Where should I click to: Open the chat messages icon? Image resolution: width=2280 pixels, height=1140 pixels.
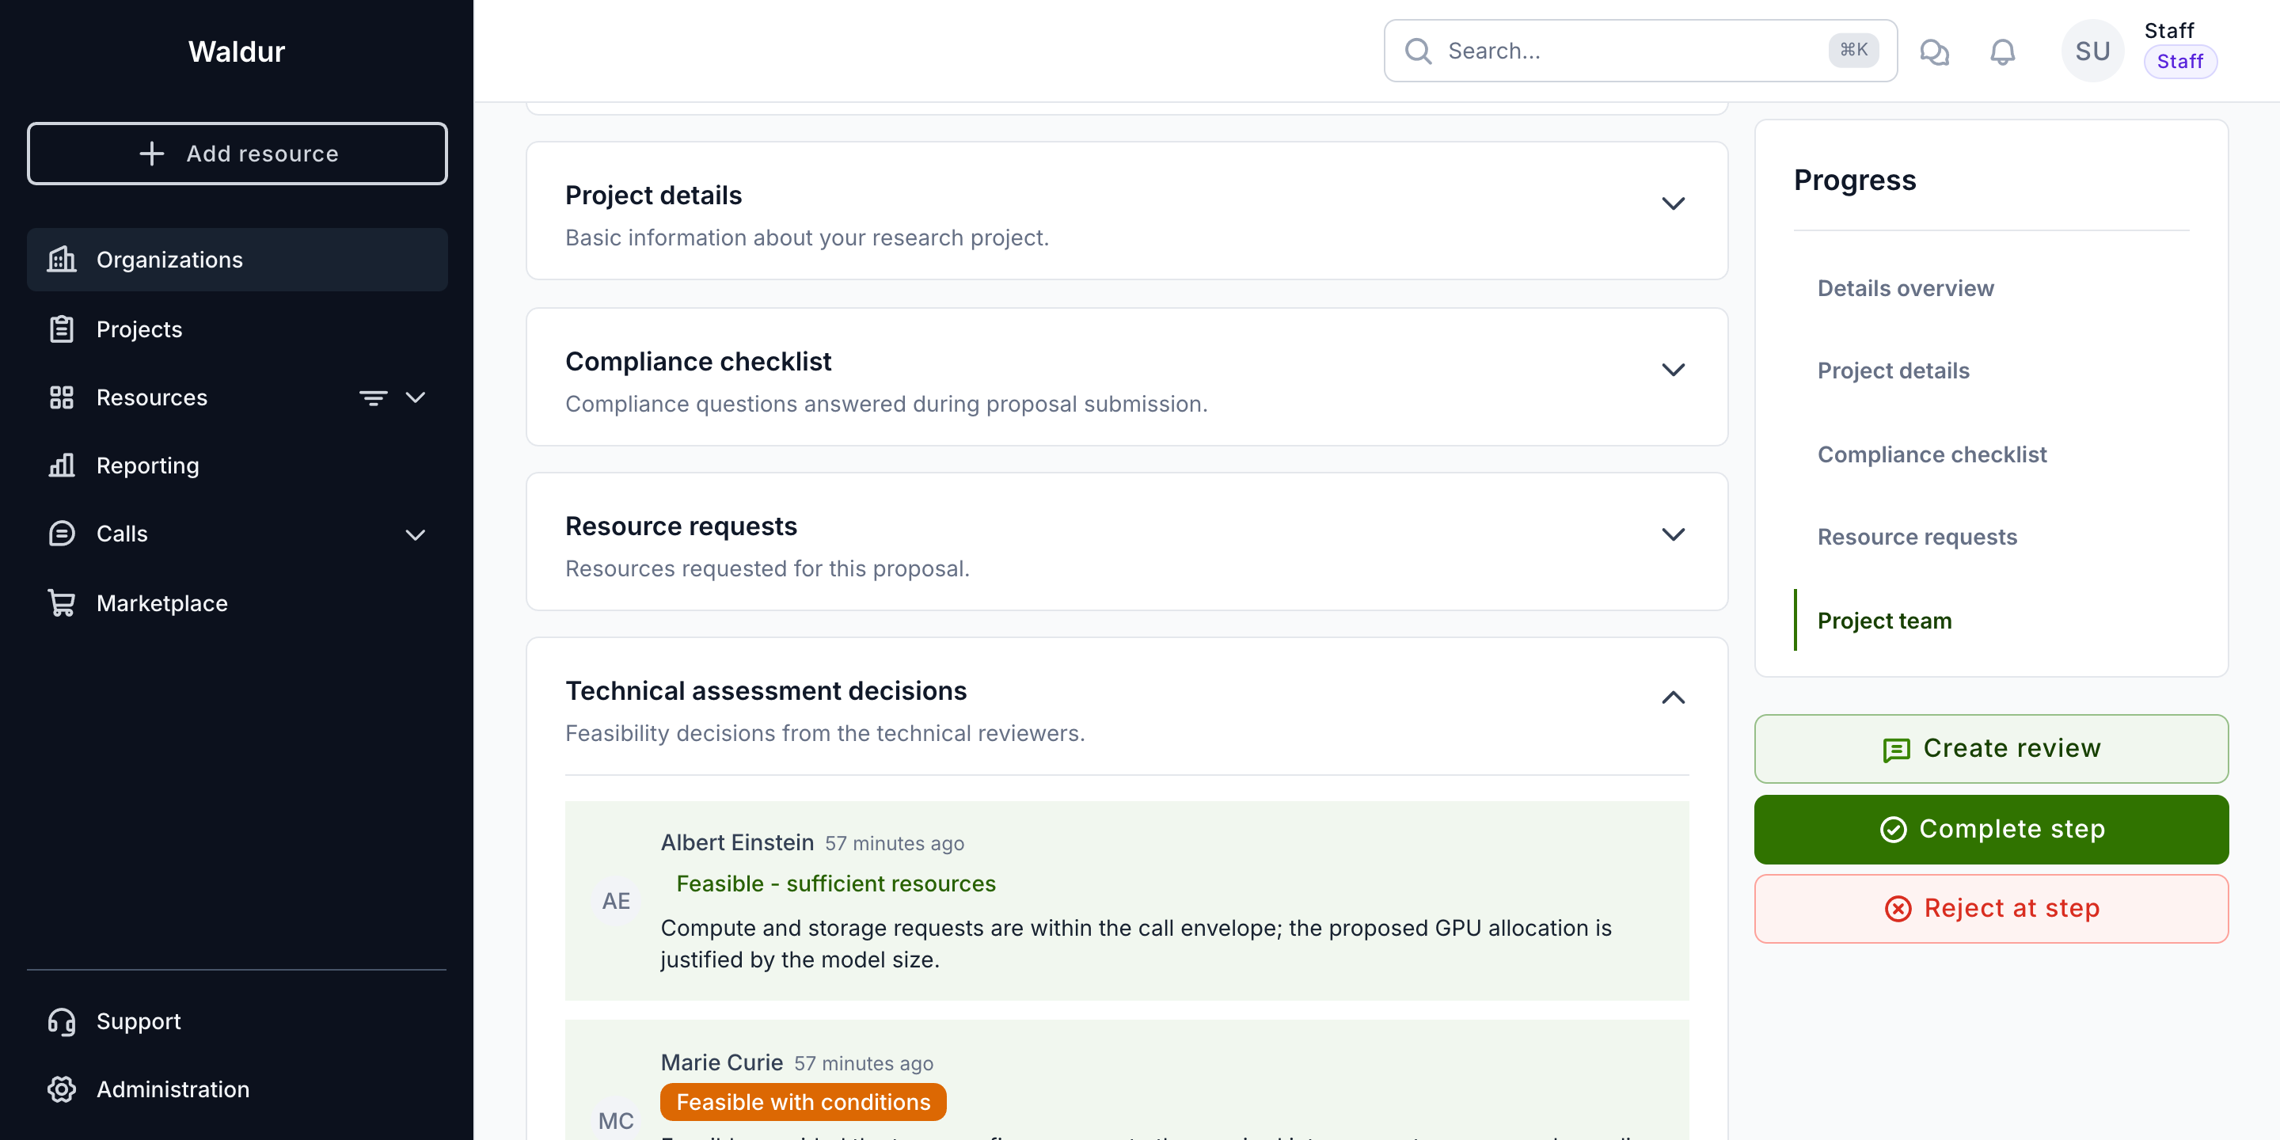pos(1935,51)
